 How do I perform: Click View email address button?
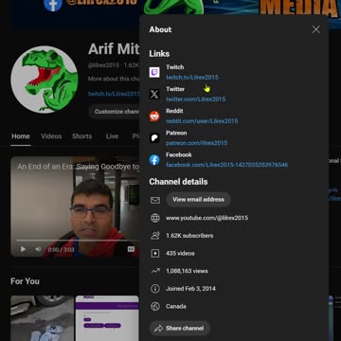coord(198,200)
